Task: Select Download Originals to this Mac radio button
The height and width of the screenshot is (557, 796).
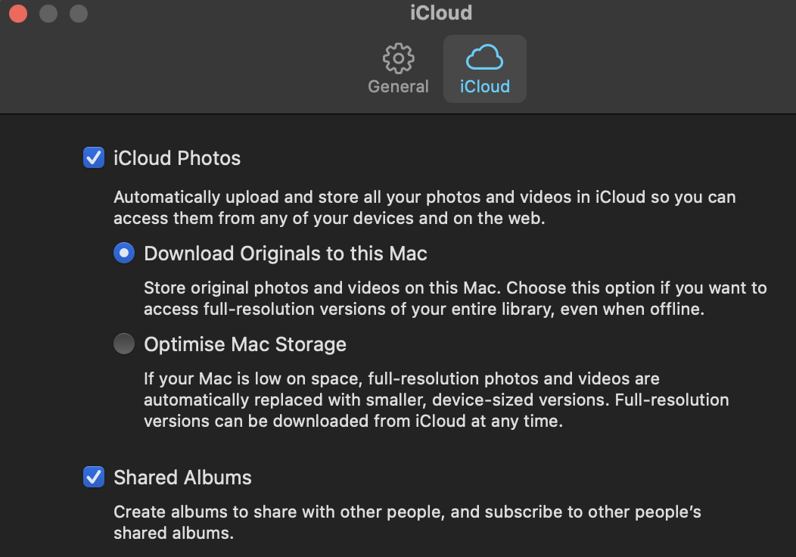Action: [124, 254]
